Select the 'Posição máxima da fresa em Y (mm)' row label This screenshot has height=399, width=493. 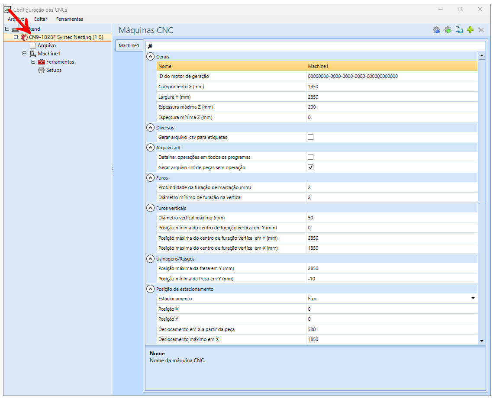click(x=196, y=268)
